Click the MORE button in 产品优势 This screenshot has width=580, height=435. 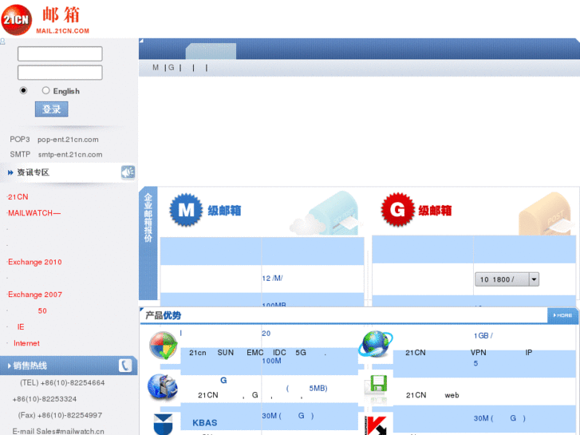tap(562, 315)
